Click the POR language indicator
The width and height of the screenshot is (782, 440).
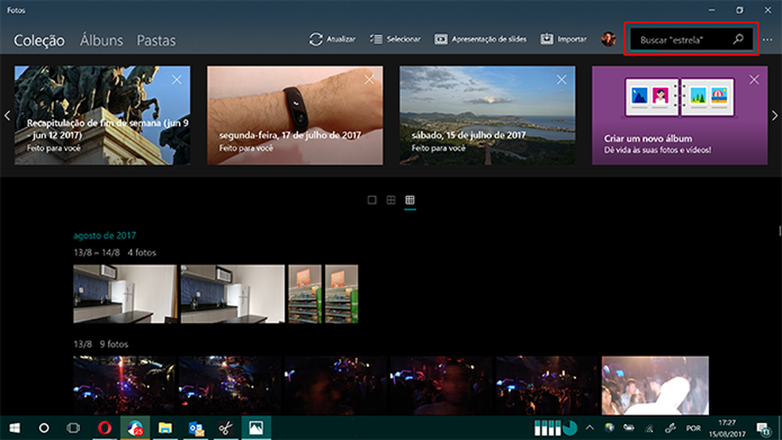coord(693,428)
